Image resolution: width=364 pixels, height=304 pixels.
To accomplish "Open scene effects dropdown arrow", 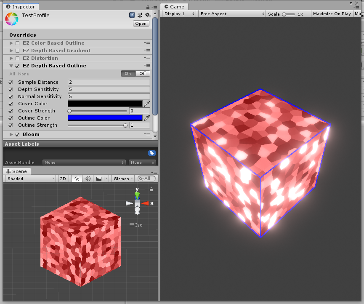I will tap(106, 179).
